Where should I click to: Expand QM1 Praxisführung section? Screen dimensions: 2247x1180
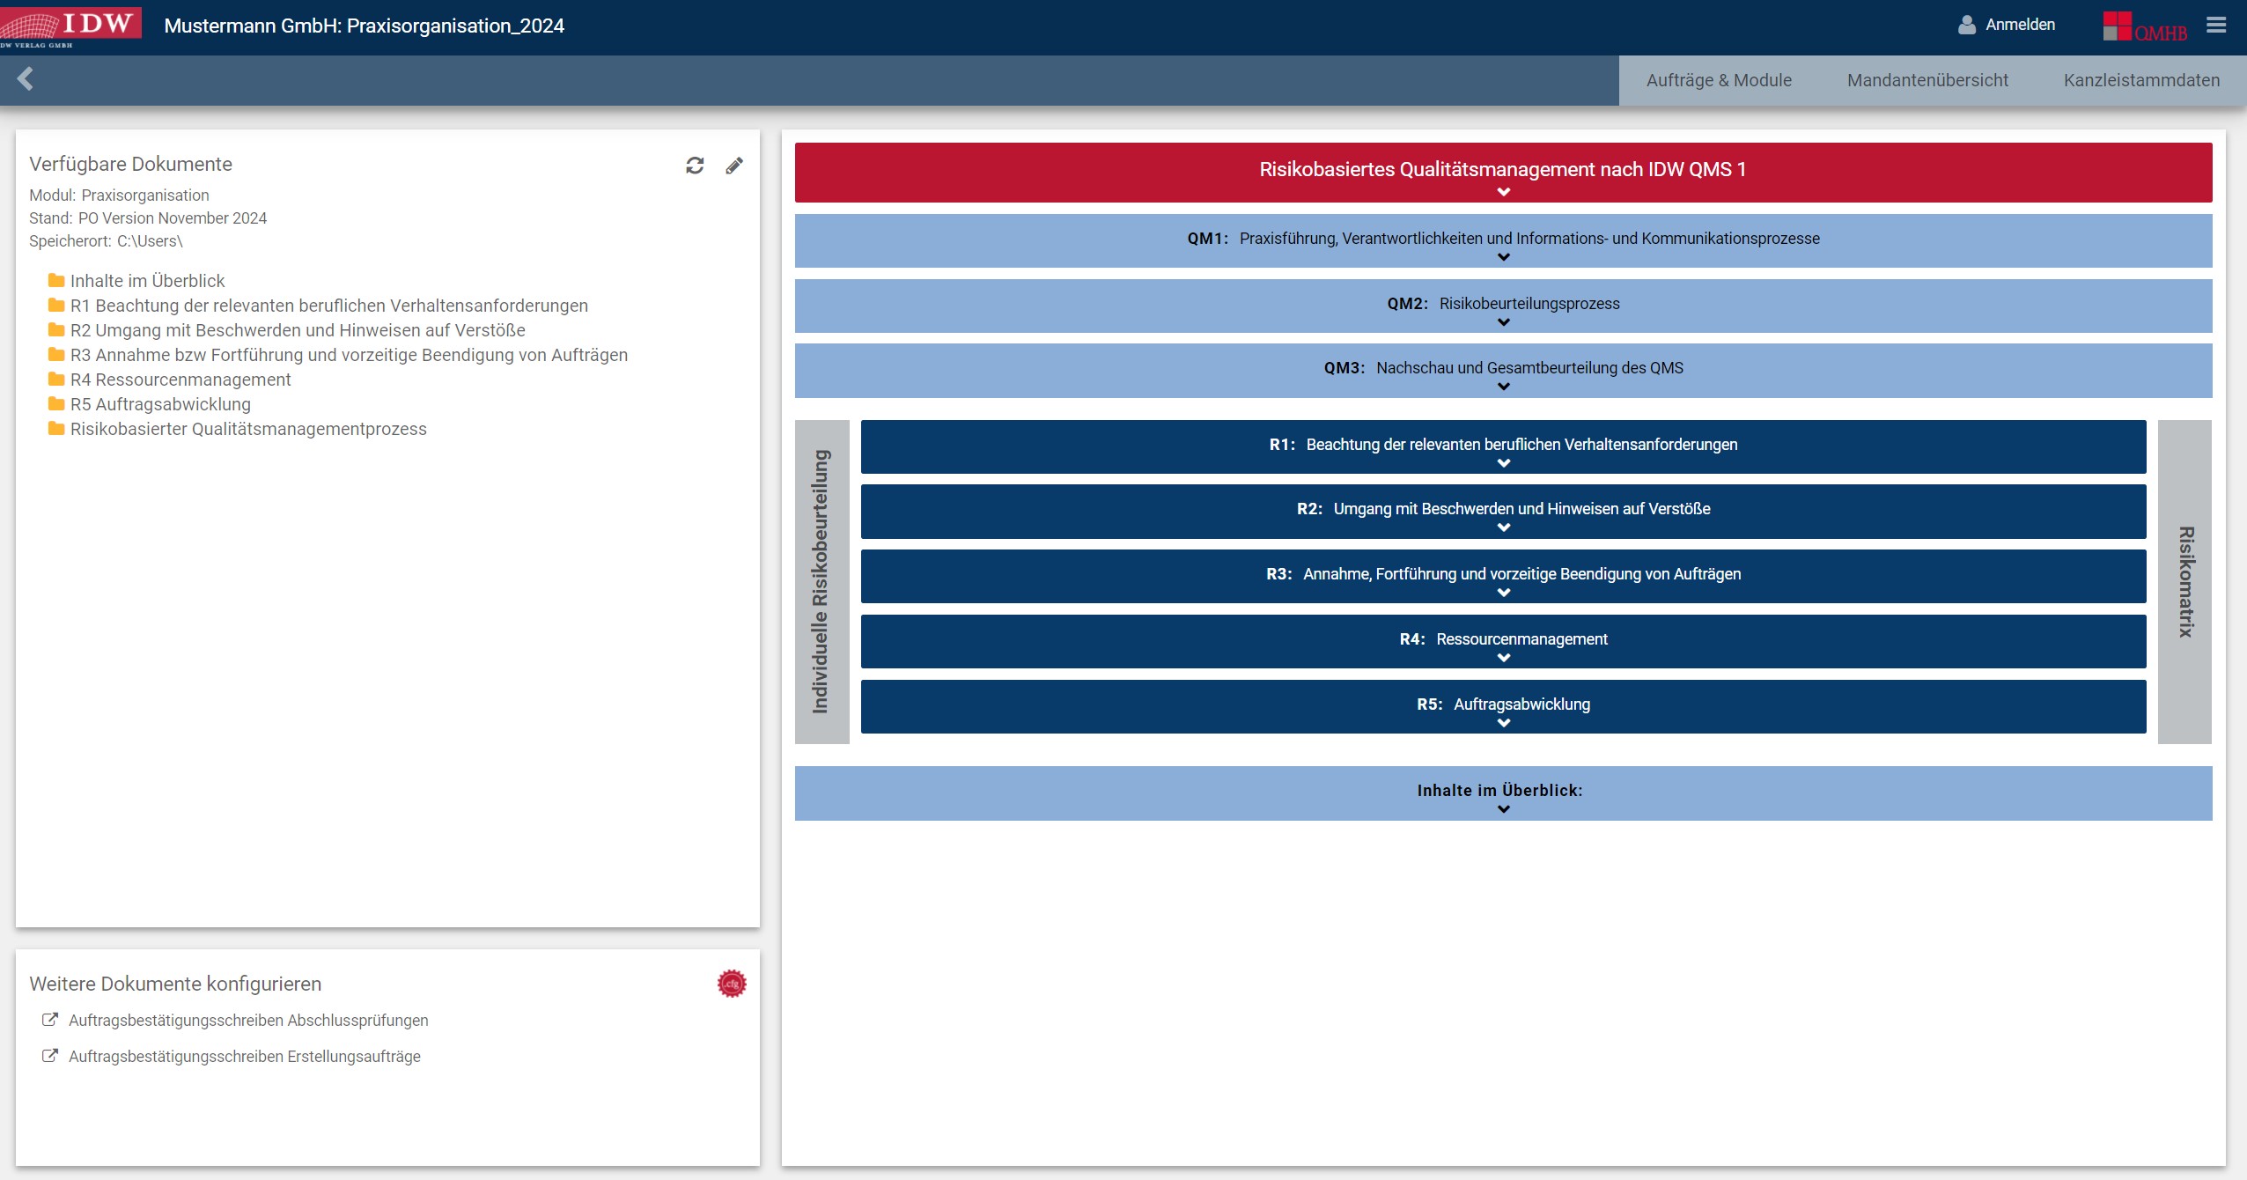[x=1503, y=240]
